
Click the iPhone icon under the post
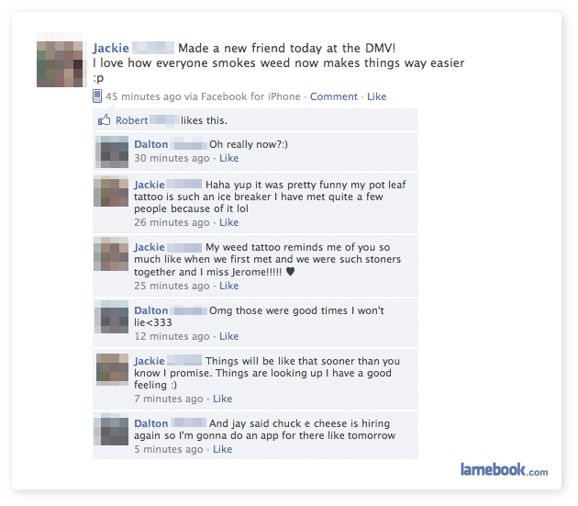point(97,96)
